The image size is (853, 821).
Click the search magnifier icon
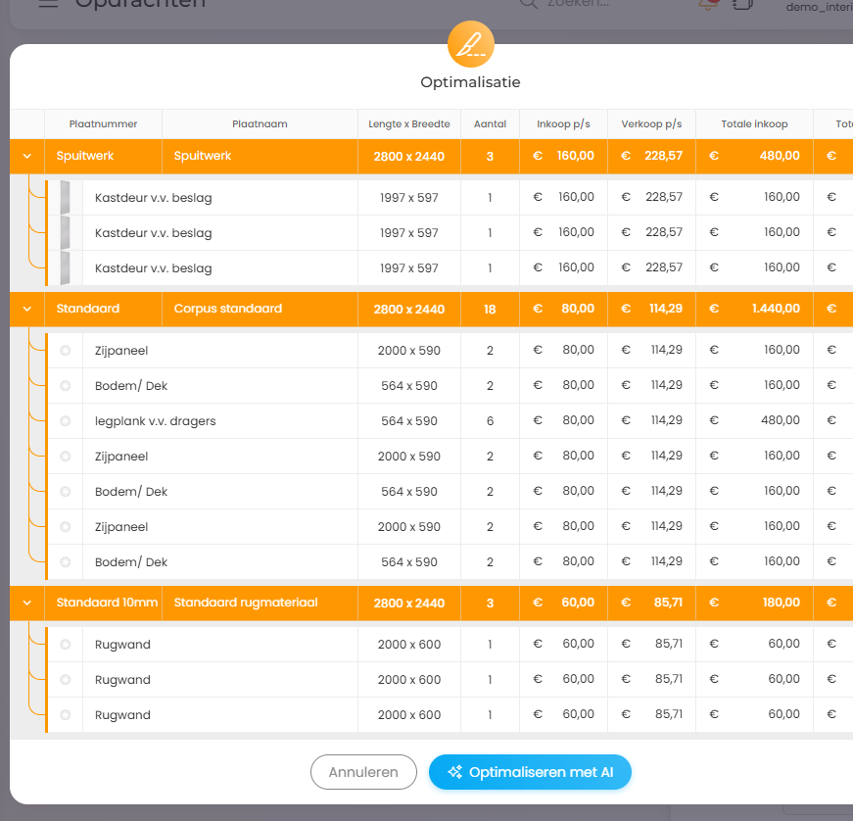528,3
